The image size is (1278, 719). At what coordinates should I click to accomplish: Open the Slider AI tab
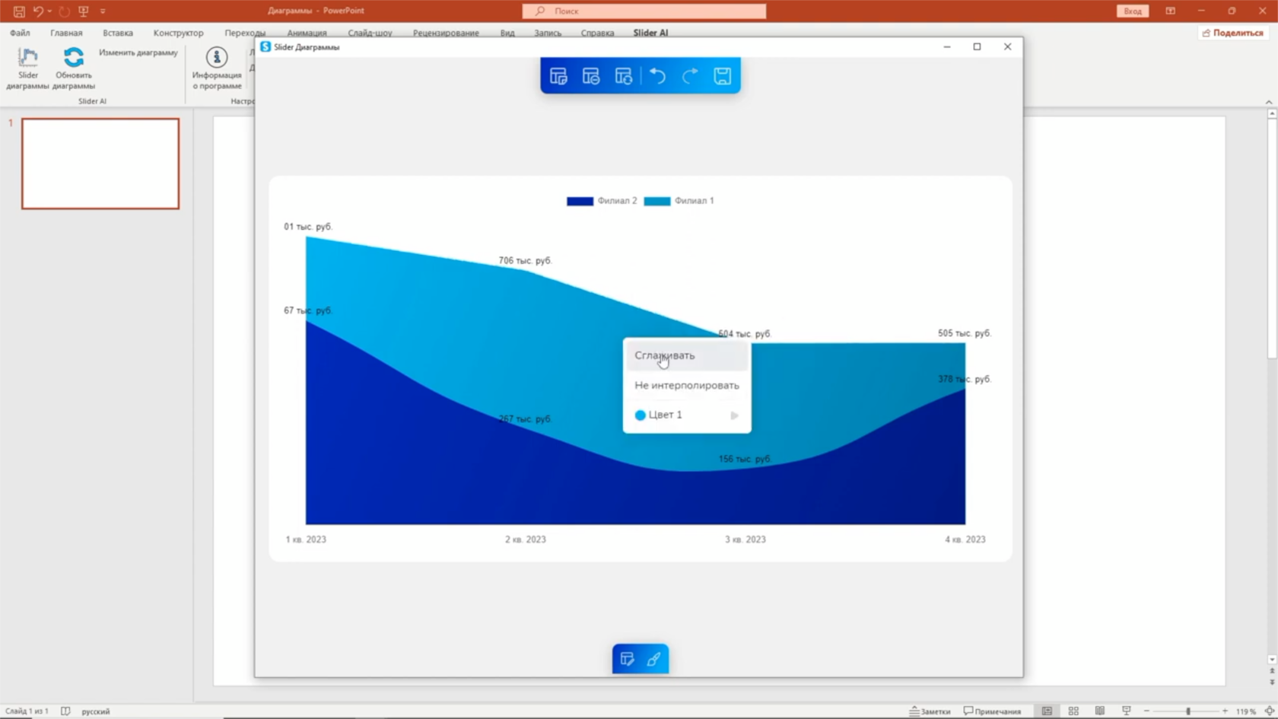[x=650, y=33]
